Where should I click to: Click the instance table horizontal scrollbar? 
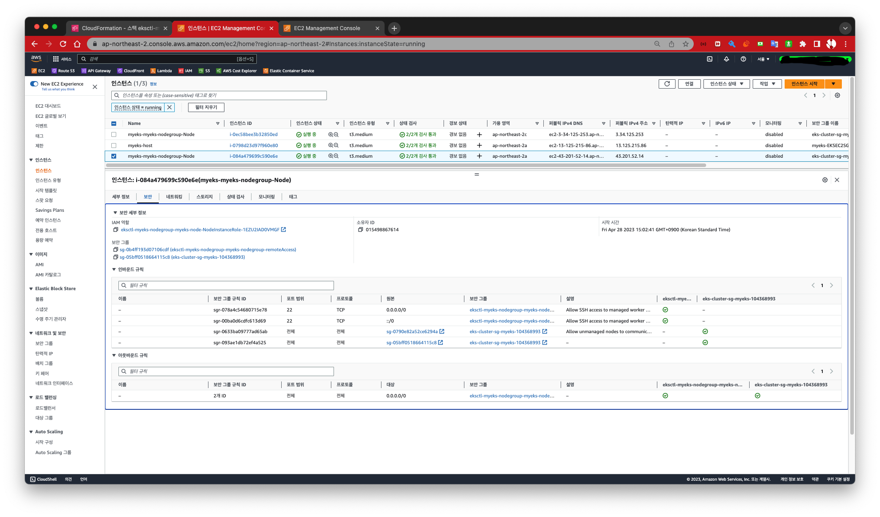coord(406,165)
